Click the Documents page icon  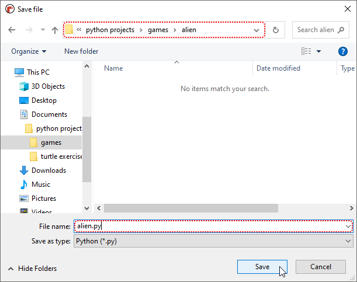[24, 114]
